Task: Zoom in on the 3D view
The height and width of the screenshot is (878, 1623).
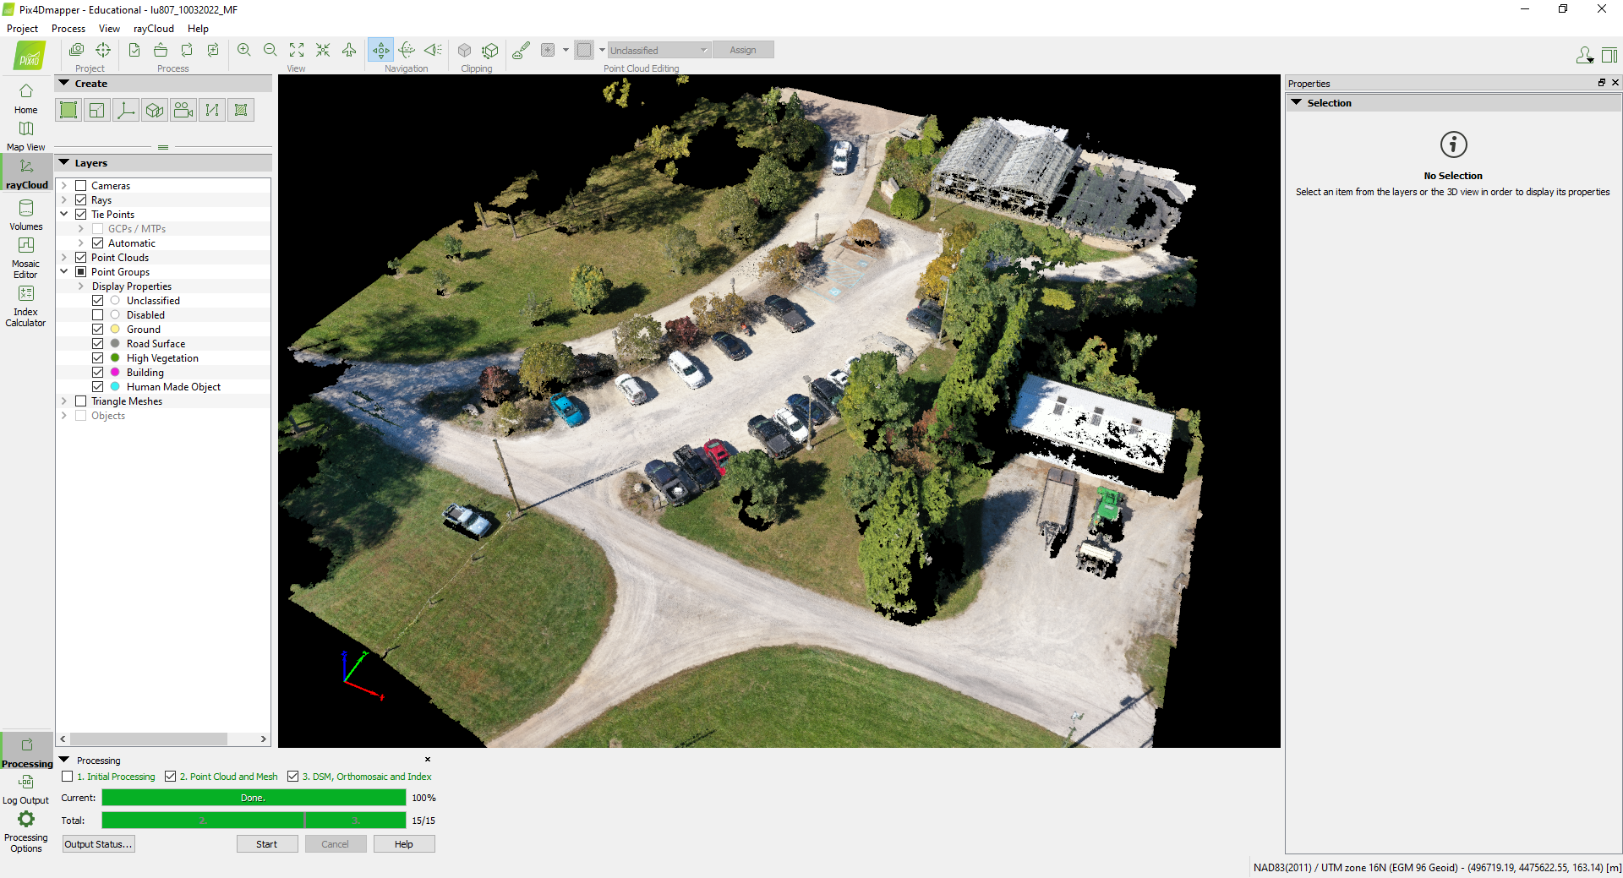Action: 244,50
